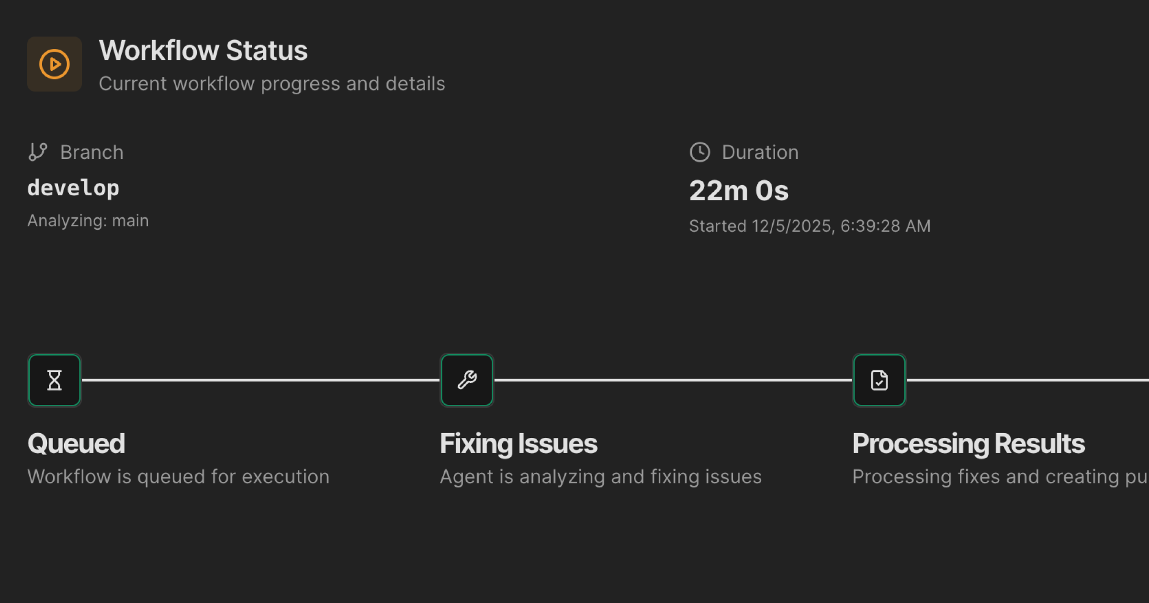Viewport: 1149px width, 603px height.
Task: Open the Analyzing: main entry
Action: click(x=88, y=221)
